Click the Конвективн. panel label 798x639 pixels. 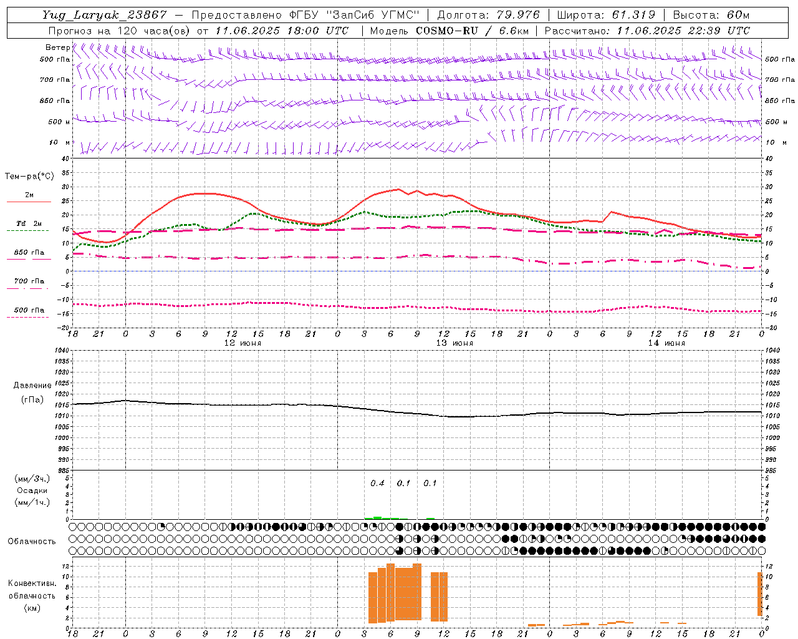[x=32, y=583]
